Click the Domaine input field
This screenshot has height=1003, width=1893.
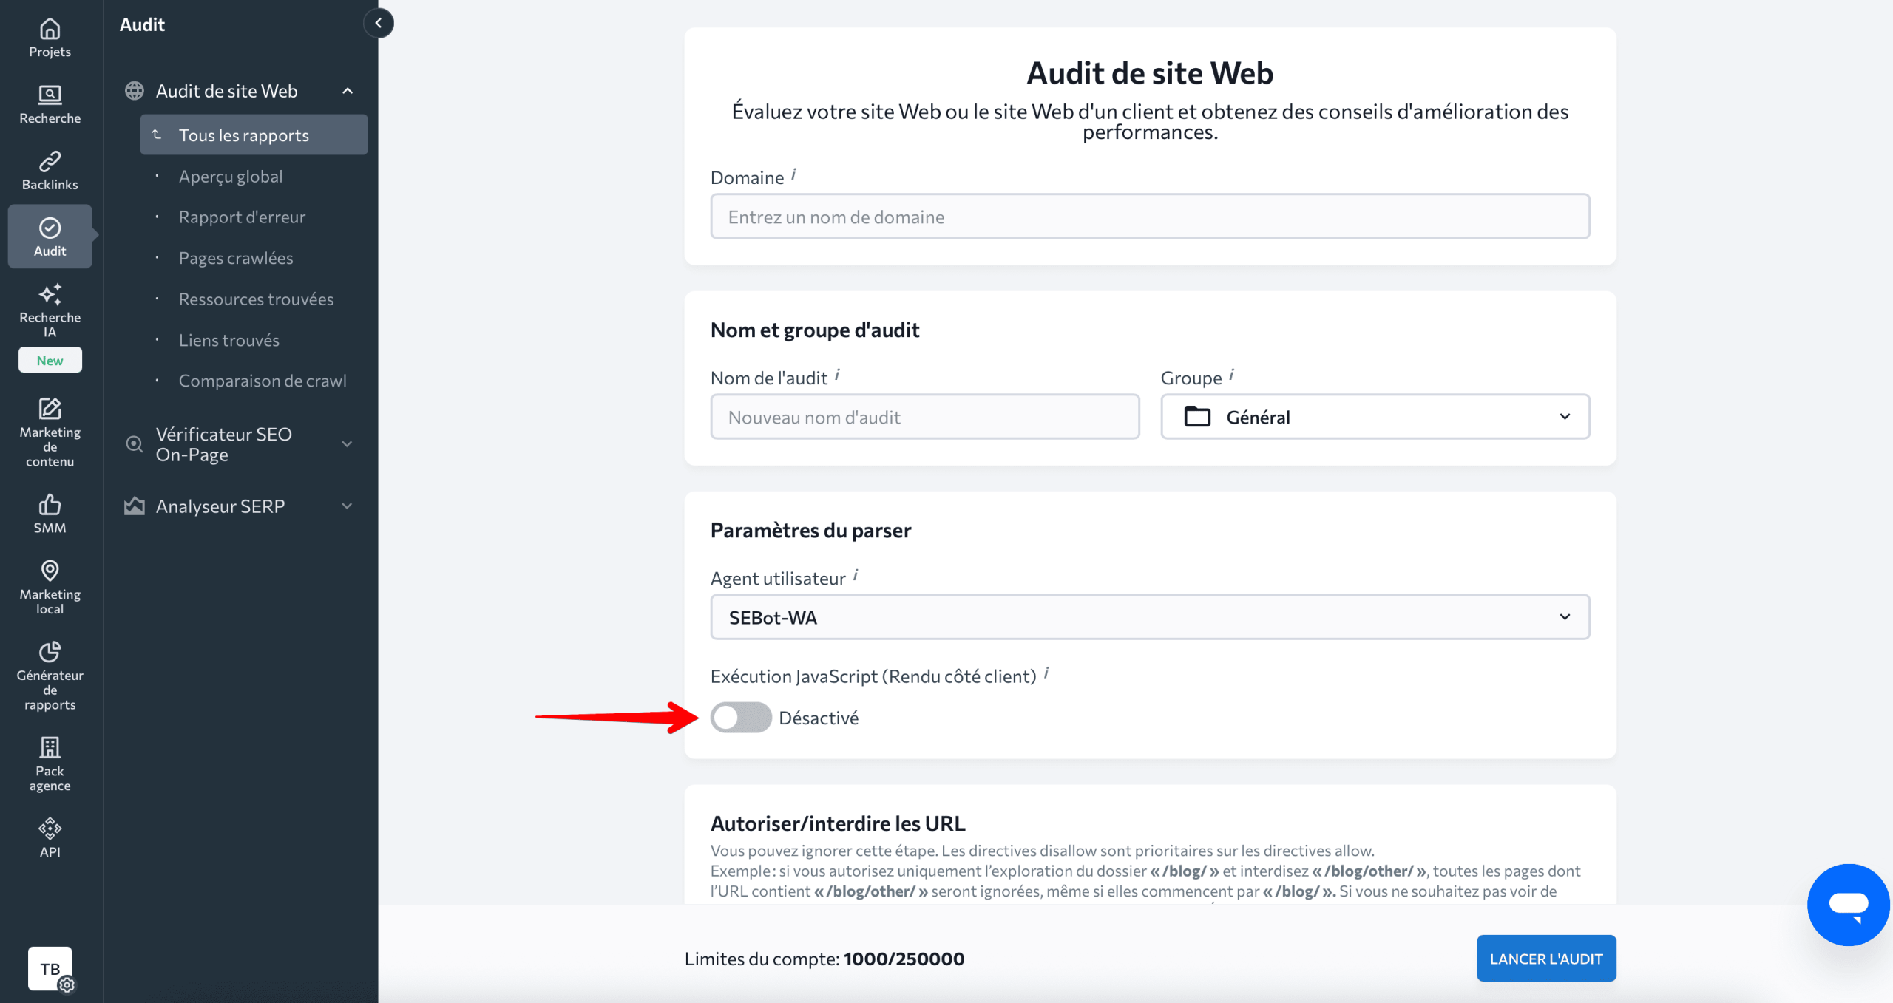(x=1149, y=217)
